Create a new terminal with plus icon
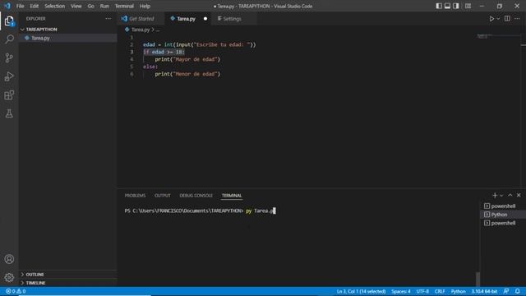The width and height of the screenshot is (526, 296). [495, 196]
